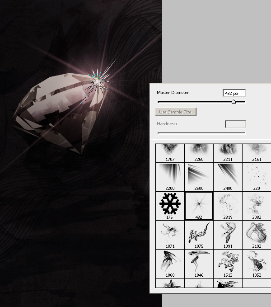
Task: Select the 2260 smoke brush preset
Action: click(x=199, y=153)
